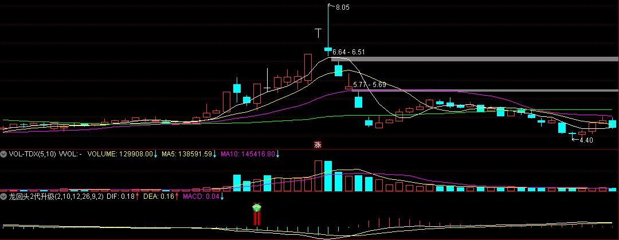Click the VOLUME: 129908.00 value
619x240 pixels.
pyautogui.click(x=120, y=154)
